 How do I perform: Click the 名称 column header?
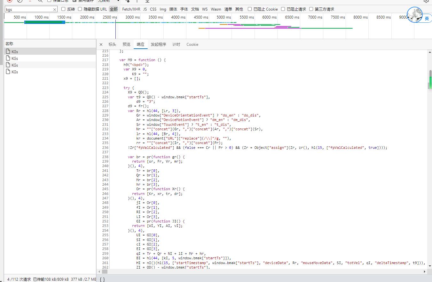pos(50,44)
